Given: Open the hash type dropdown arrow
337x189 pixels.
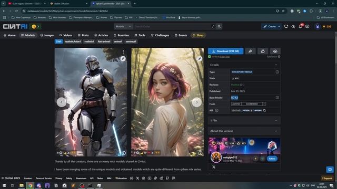Looking at the screenshot, I should 264,104.
